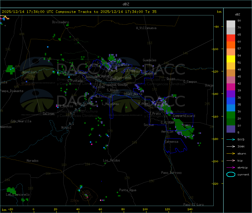Select the bright green 20-30 dBZ swatch
The width and height of the screenshot is (252, 213).
click(231, 115)
